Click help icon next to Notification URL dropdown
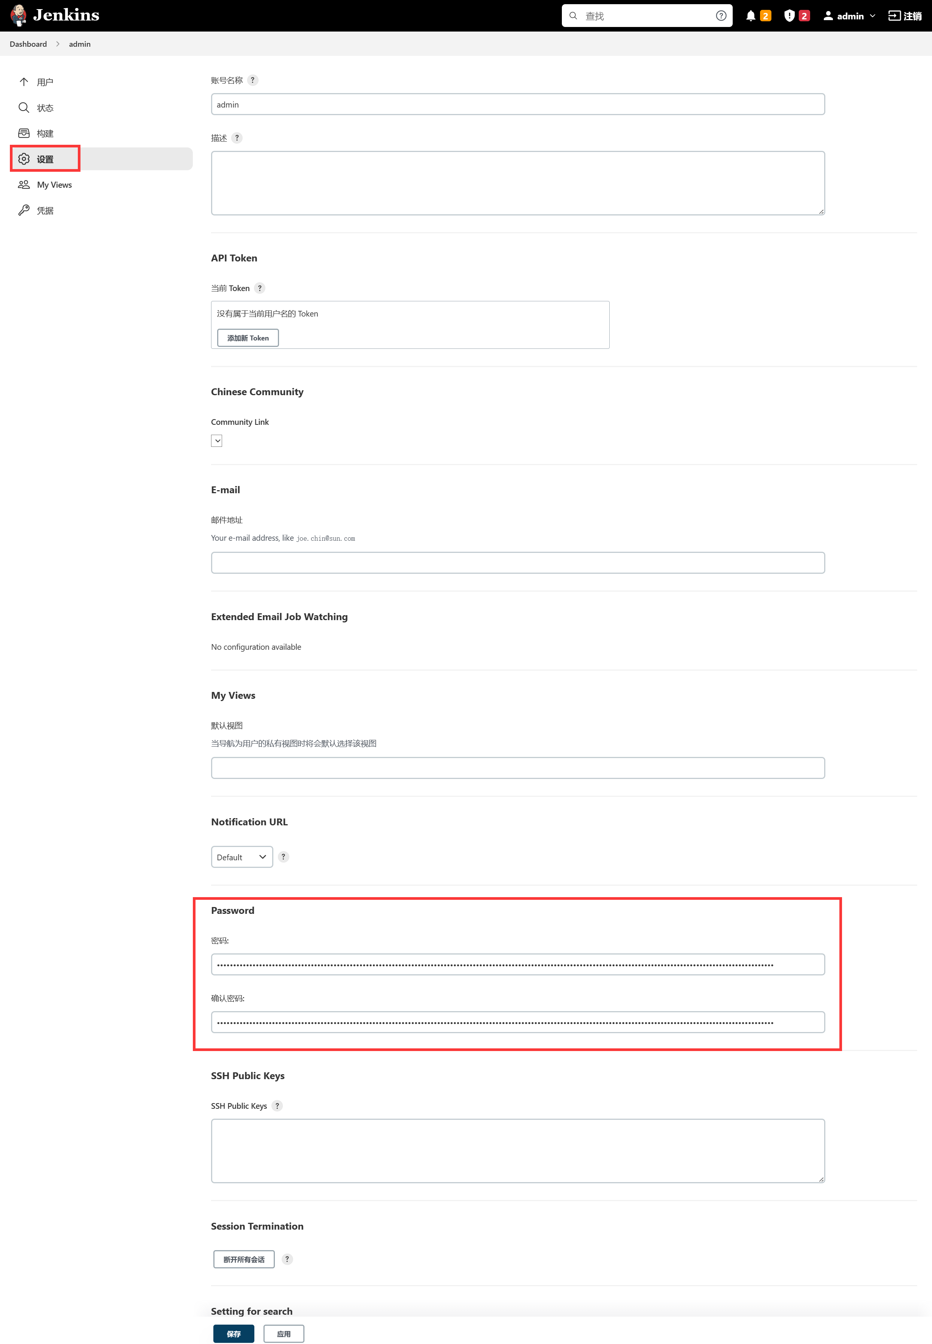The image size is (932, 1344). click(283, 856)
